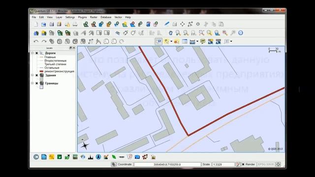
Task: Collapse the Дороги layer tree
Action: pyautogui.click(x=32, y=53)
